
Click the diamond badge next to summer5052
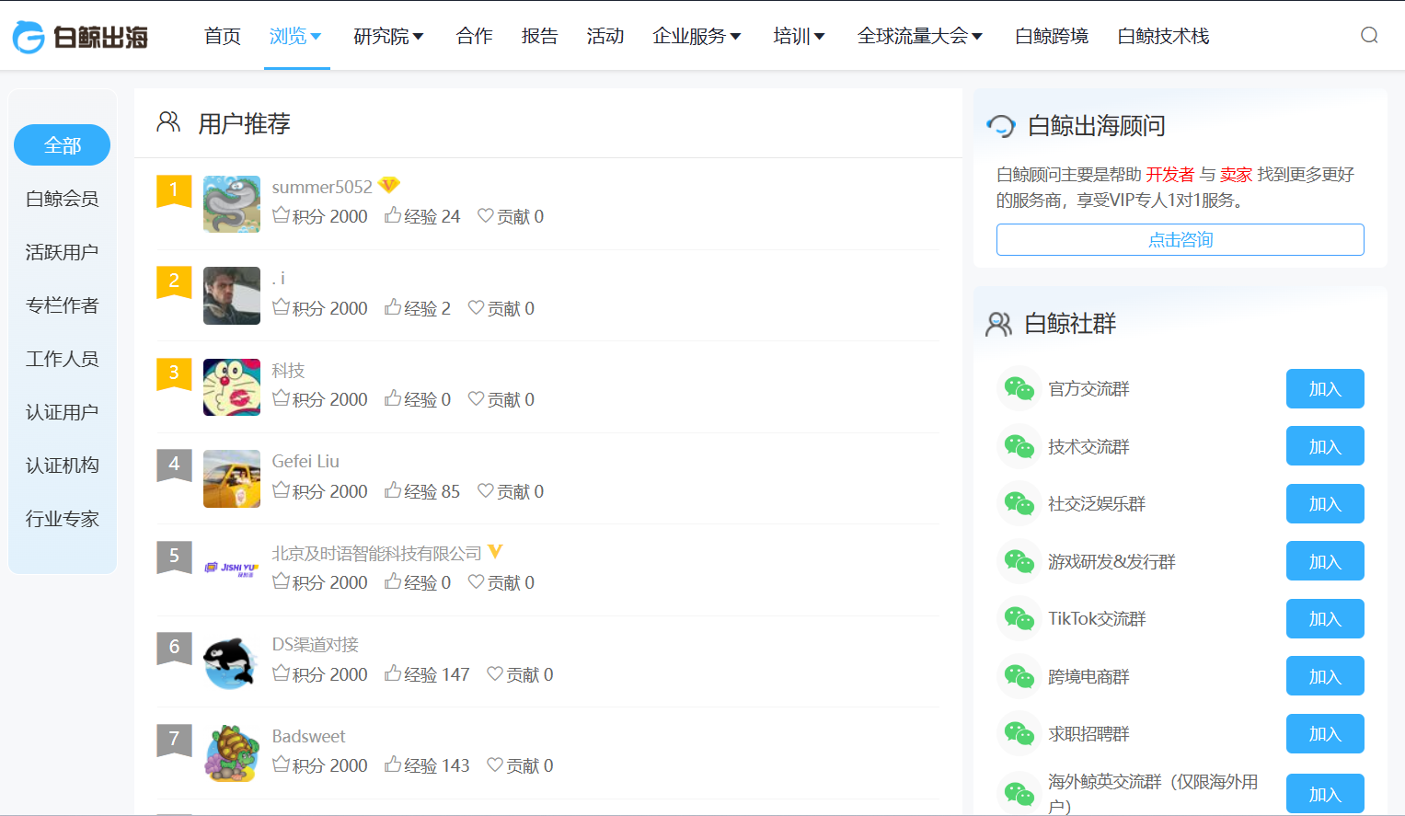pos(389,185)
